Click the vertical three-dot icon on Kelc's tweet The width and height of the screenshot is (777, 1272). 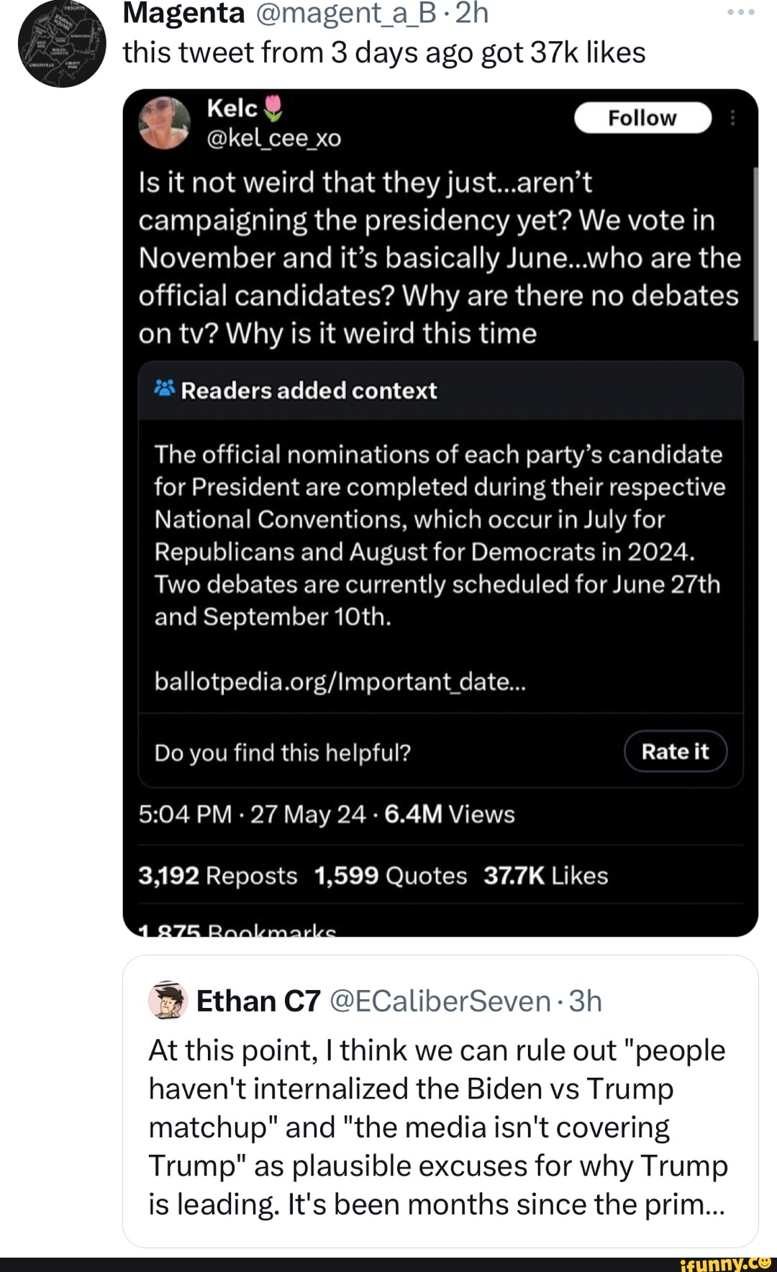(x=732, y=117)
